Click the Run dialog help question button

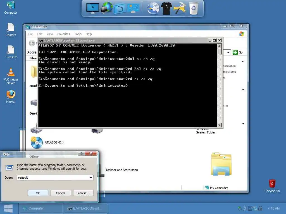[82, 154]
